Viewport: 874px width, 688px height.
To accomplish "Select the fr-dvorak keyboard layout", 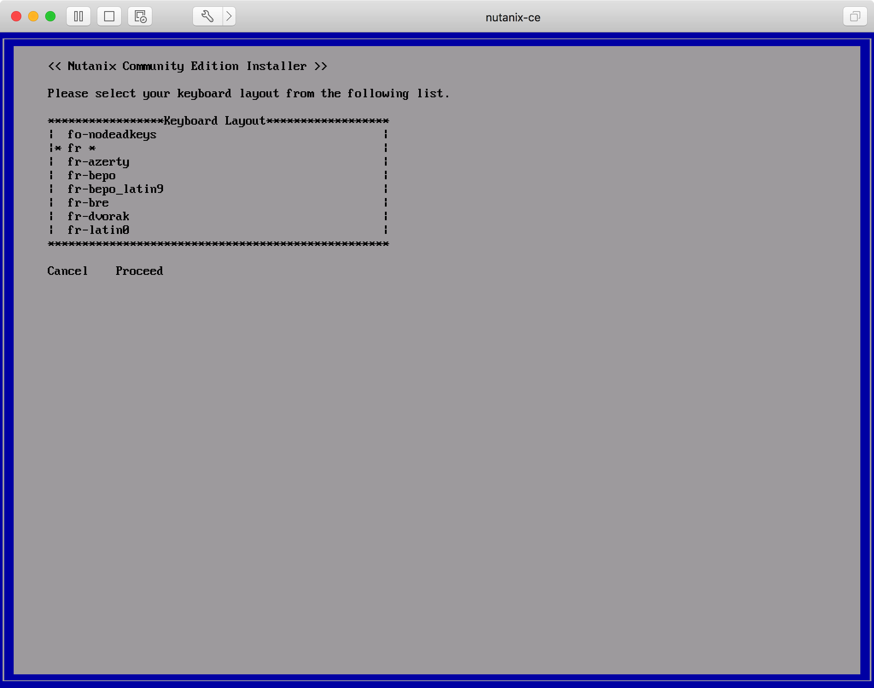I will (98, 217).
